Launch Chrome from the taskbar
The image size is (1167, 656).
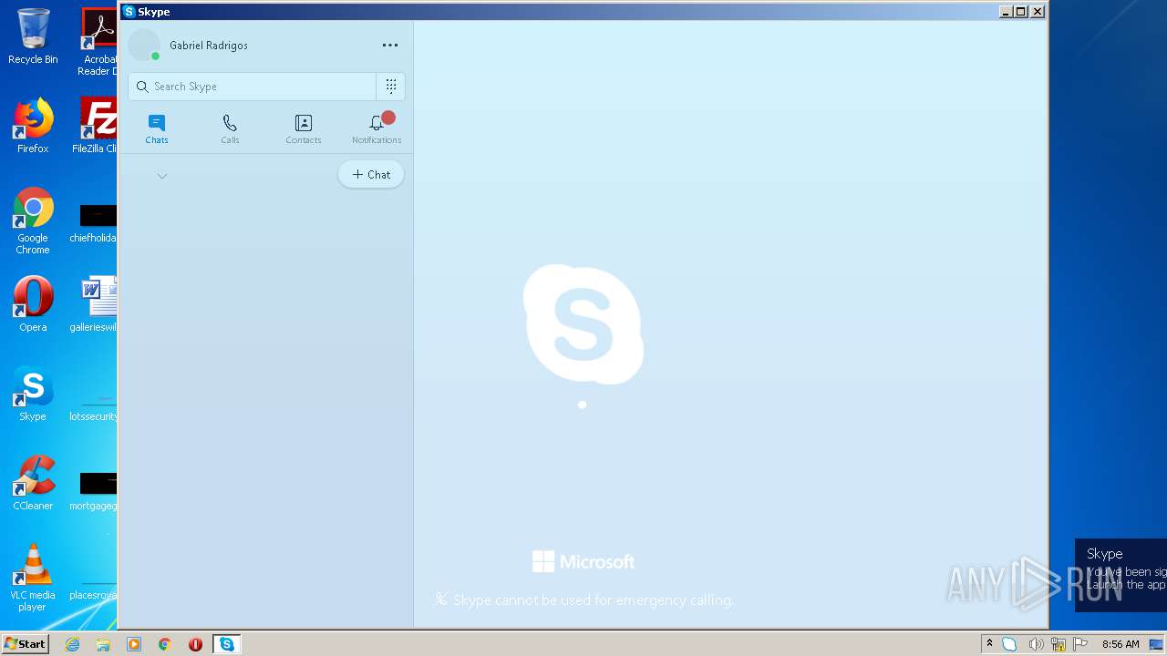click(x=165, y=644)
